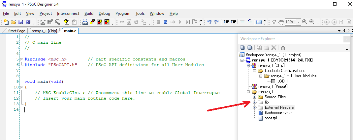
Task: Click the Open folder toolbar icon
Action: 14,22
